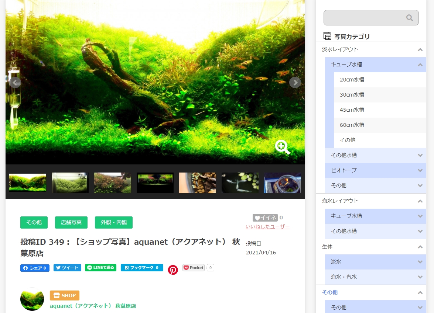Pin the photo using the Pinterest icon
Screen dimensions: 434x313
[x=173, y=269]
